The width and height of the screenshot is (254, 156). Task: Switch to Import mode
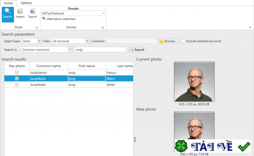tap(20, 14)
